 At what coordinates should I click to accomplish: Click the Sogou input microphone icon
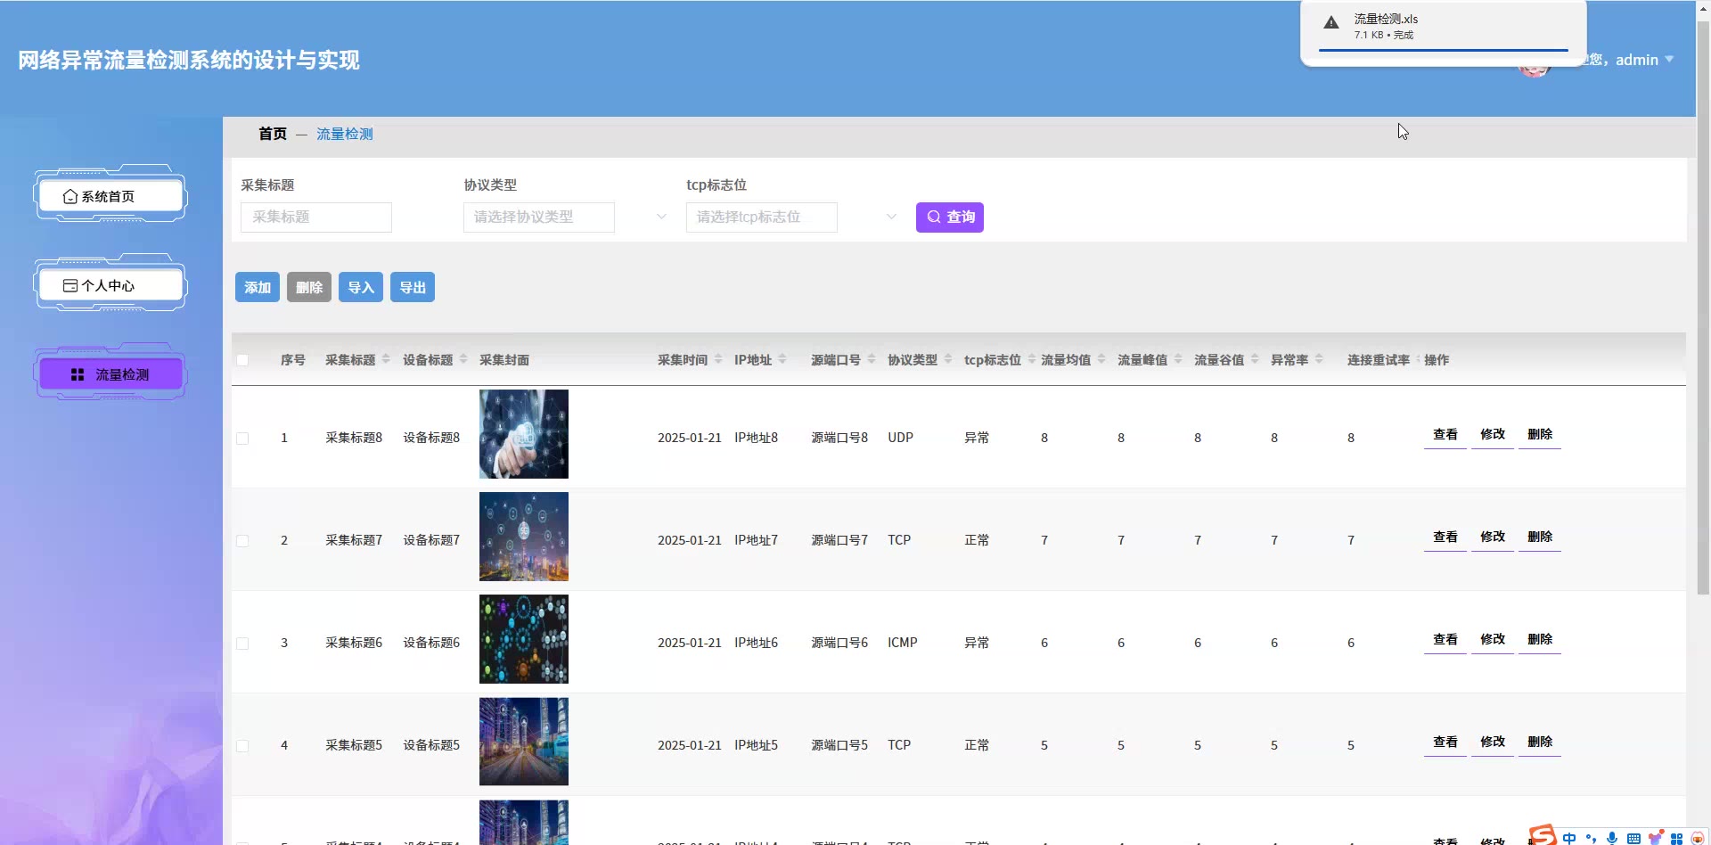tap(1612, 838)
